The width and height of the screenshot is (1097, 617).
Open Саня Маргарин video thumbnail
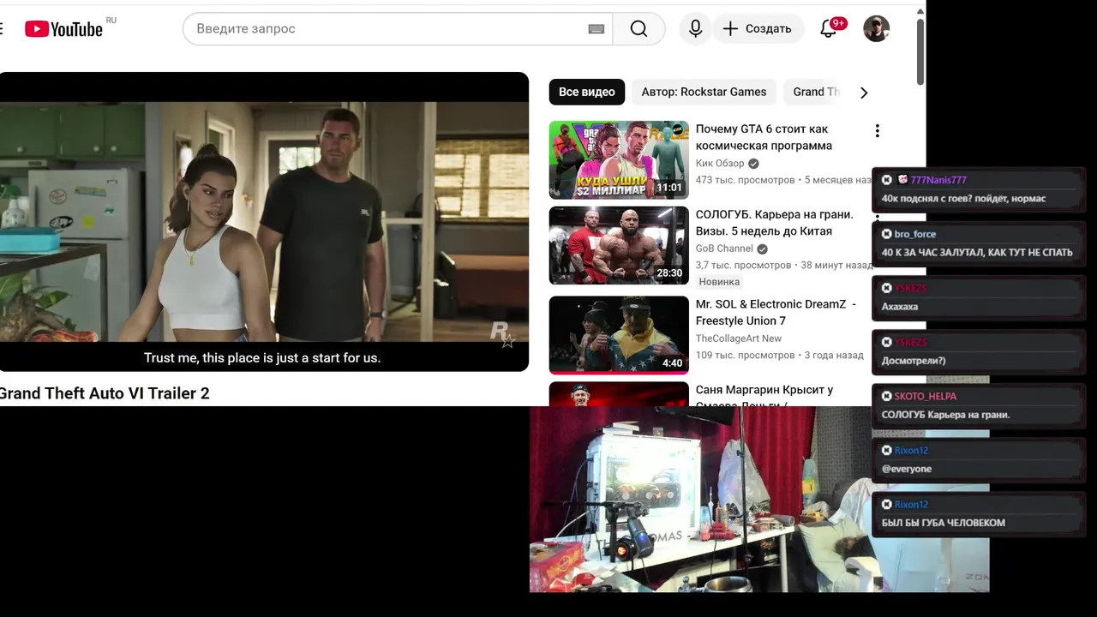[x=619, y=394]
